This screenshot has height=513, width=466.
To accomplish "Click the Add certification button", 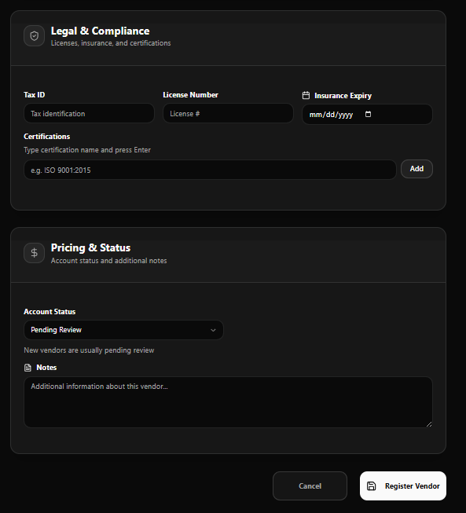I will point(416,169).
